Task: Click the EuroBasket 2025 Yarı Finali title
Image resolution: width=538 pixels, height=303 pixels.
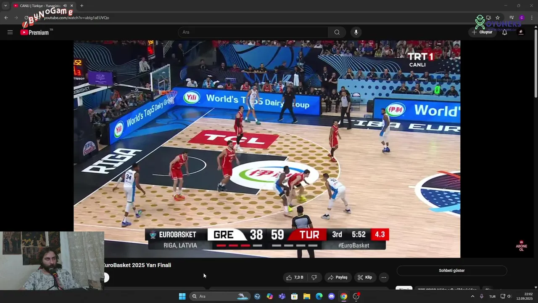Action: (137, 265)
